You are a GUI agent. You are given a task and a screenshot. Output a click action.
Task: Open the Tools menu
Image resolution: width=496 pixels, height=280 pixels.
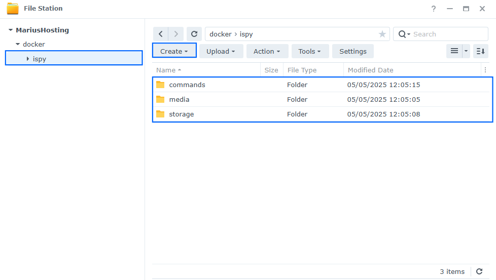pyautogui.click(x=310, y=51)
